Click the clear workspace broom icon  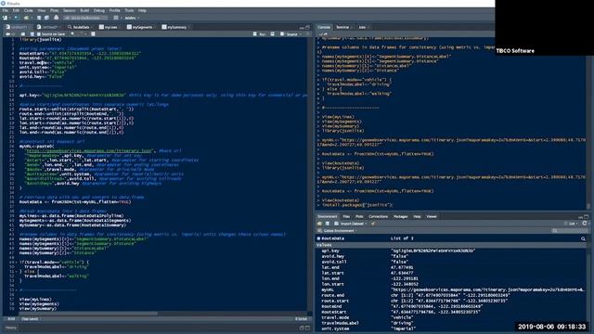373,224
